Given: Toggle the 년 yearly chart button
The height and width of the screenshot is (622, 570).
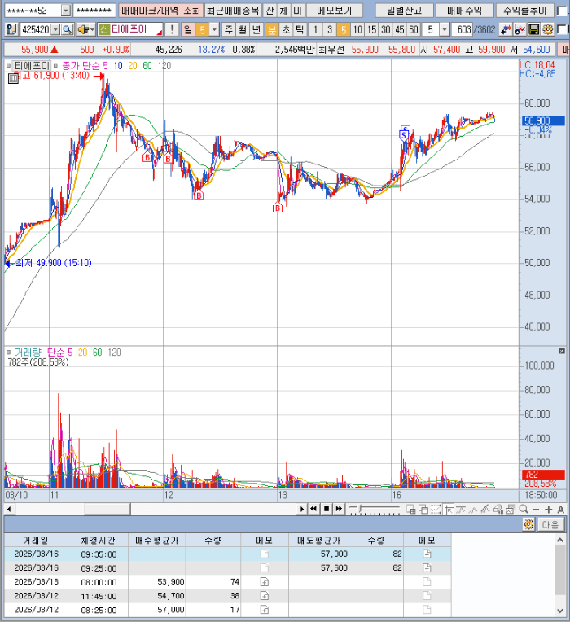Looking at the screenshot, I should click(x=256, y=29).
